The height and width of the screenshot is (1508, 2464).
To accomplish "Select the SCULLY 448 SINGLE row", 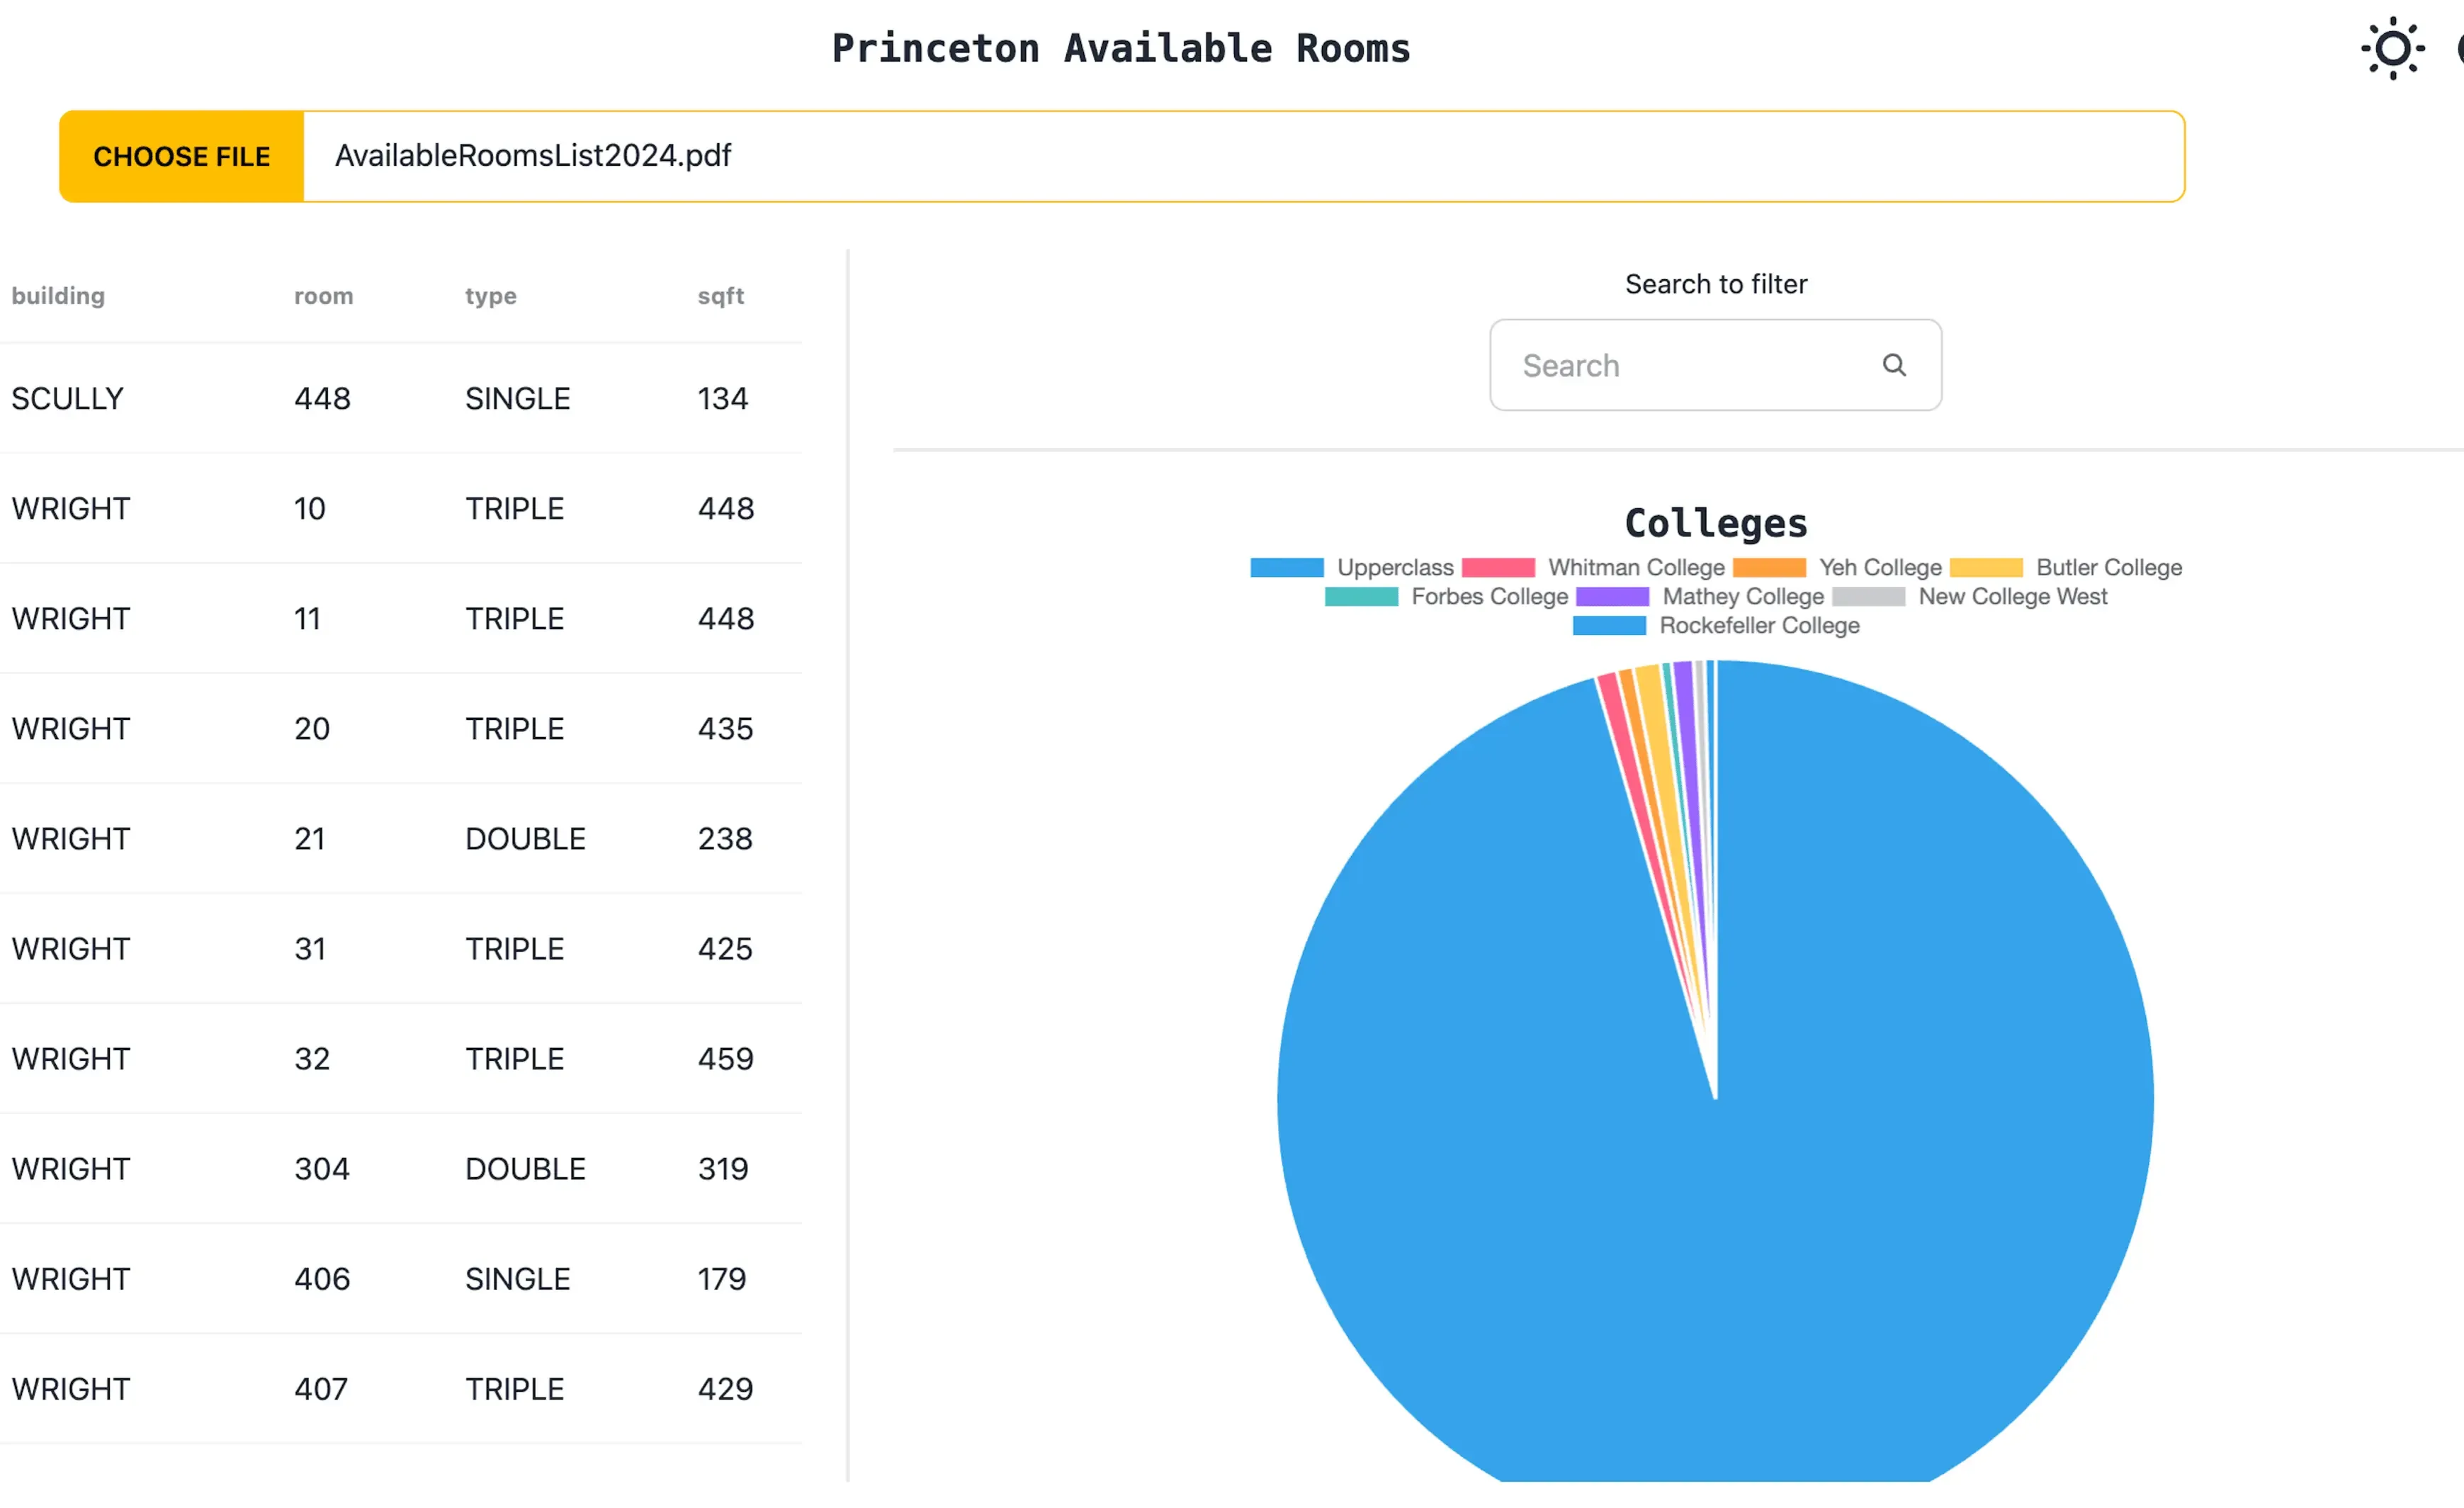I will (x=400, y=397).
